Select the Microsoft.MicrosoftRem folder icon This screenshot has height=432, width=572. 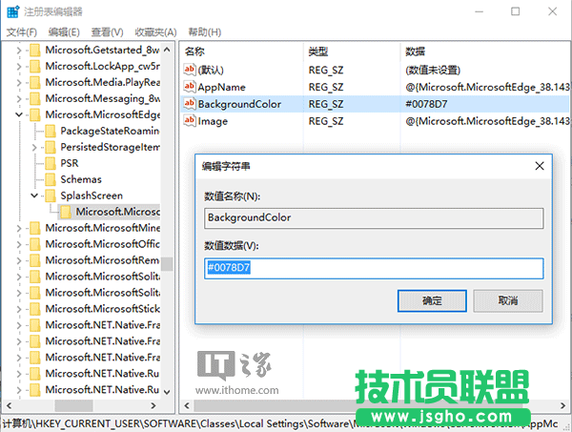point(35,260)
